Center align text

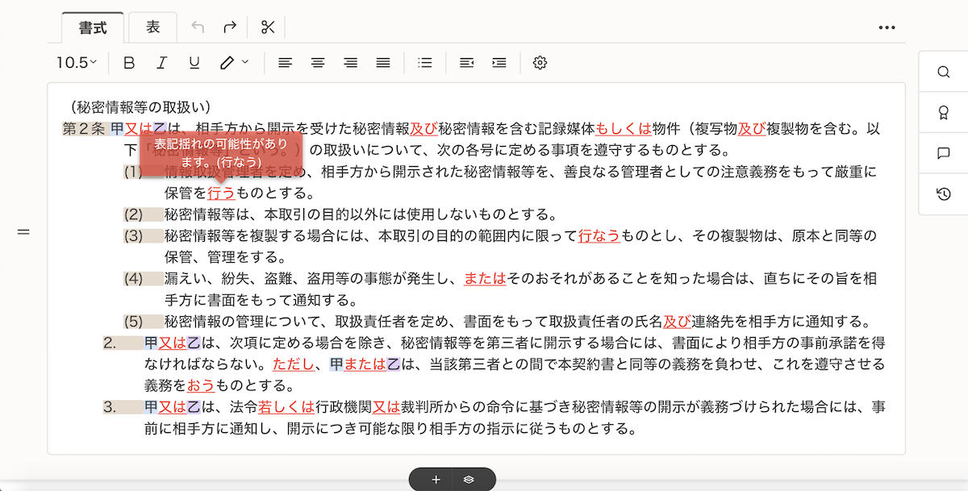pyautogui.click(x=318, y=62)
